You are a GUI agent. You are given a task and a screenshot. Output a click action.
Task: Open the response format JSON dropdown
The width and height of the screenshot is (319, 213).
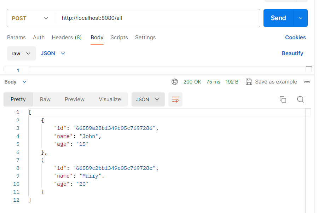click(148, 99)
